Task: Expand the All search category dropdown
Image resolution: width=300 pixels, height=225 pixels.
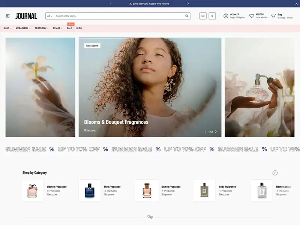Action: point(50,16)
